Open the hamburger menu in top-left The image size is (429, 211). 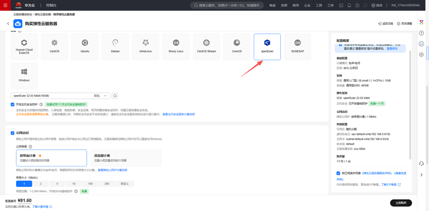click(x=5, y=5)
